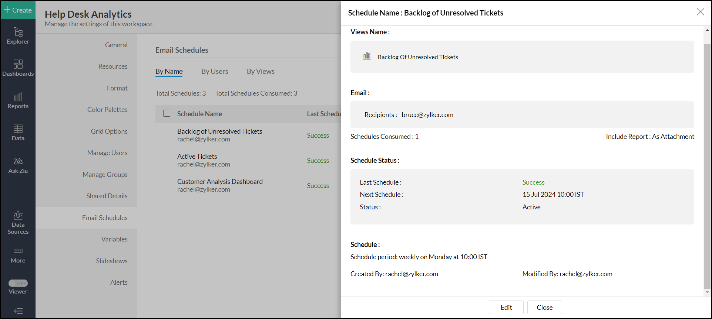Screen dimensions: 712x319
Task: Close the schedule details panel with X
Action: tap(700, 12)
